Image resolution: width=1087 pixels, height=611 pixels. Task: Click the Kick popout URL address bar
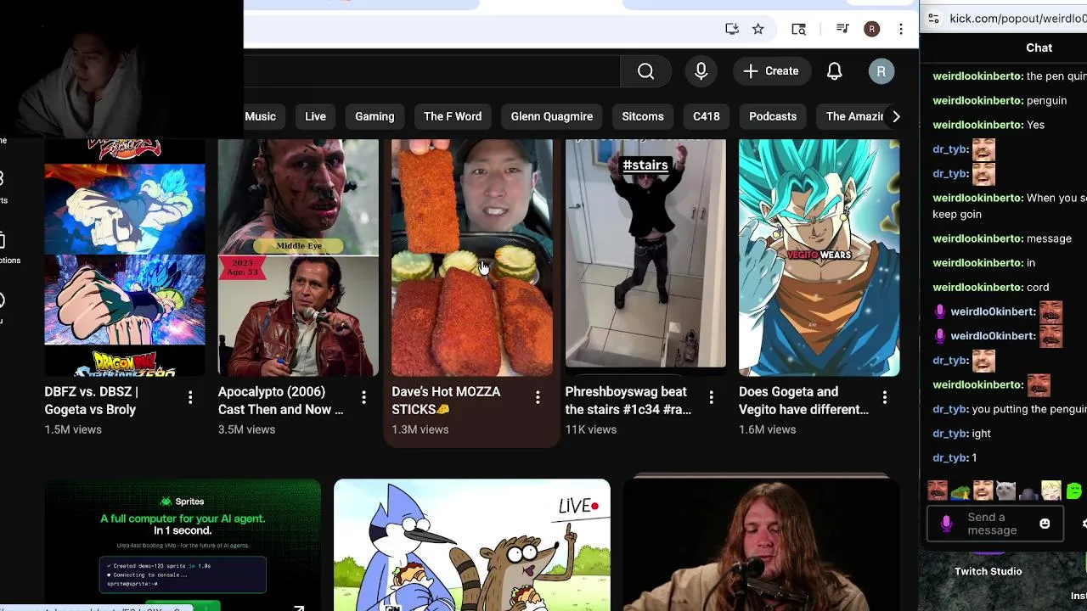(1017, 18)
